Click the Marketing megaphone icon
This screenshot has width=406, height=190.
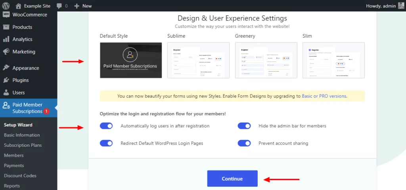click(x=6, y=52)
